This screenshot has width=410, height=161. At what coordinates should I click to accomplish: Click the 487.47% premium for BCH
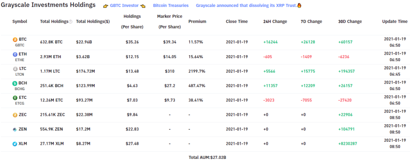[x=197, y=86]
